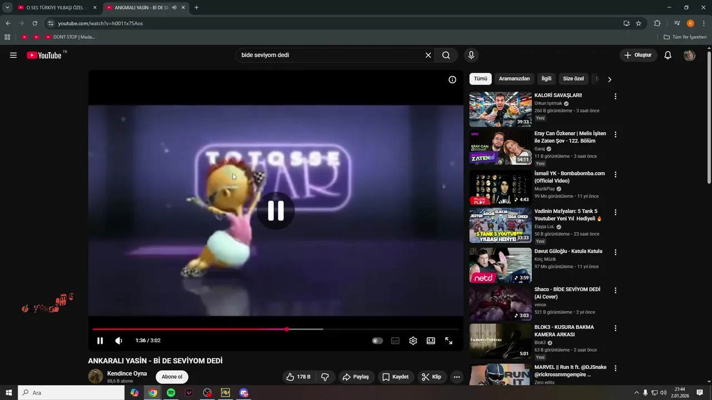
Task: Dislike the video
Action: (325, 377)
